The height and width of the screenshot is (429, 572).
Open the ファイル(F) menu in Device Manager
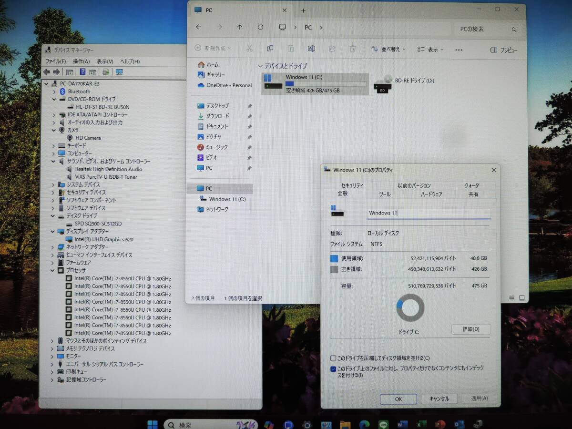click(55, 61)
